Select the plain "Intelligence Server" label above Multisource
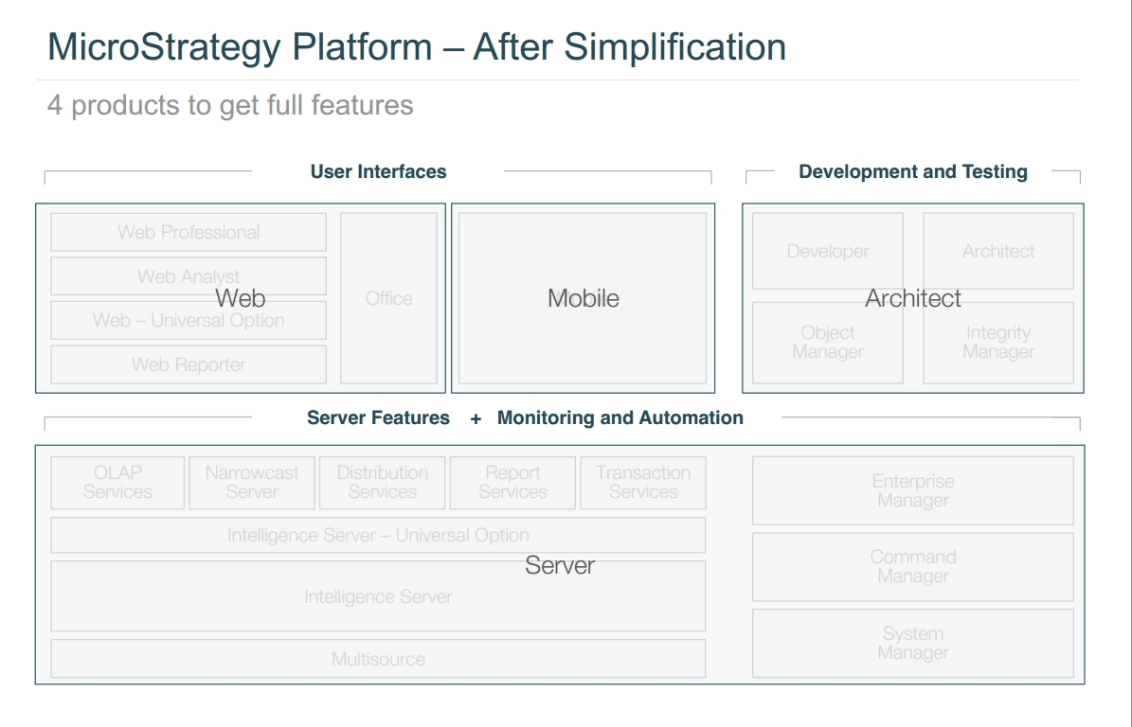 coord(378,596)
